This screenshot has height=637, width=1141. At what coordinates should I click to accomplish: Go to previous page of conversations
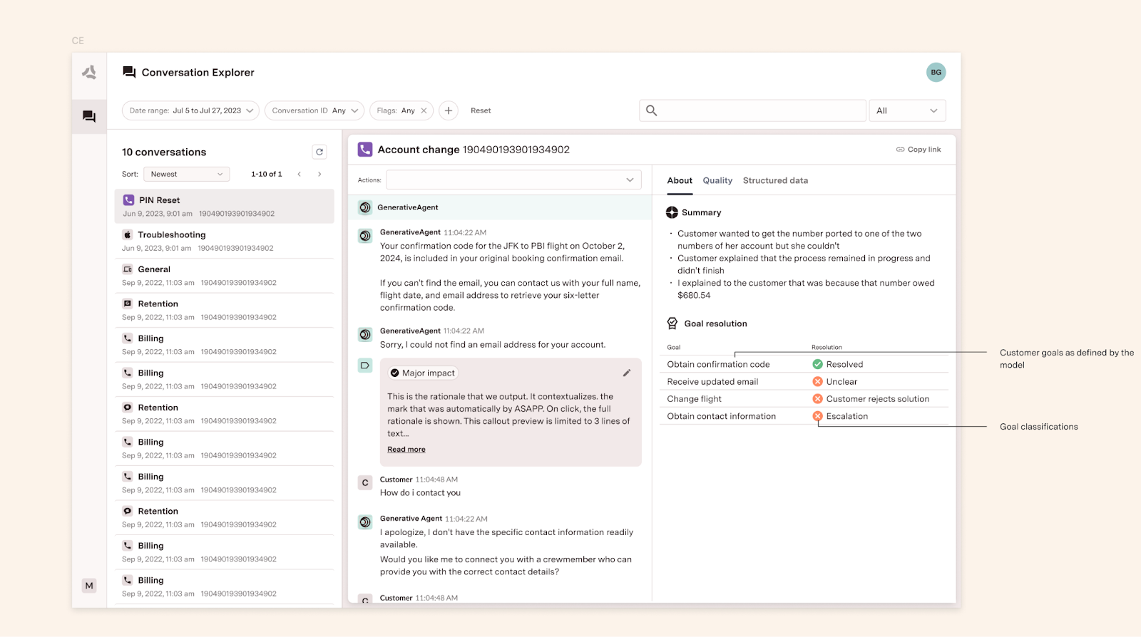(x=300, y=174)
